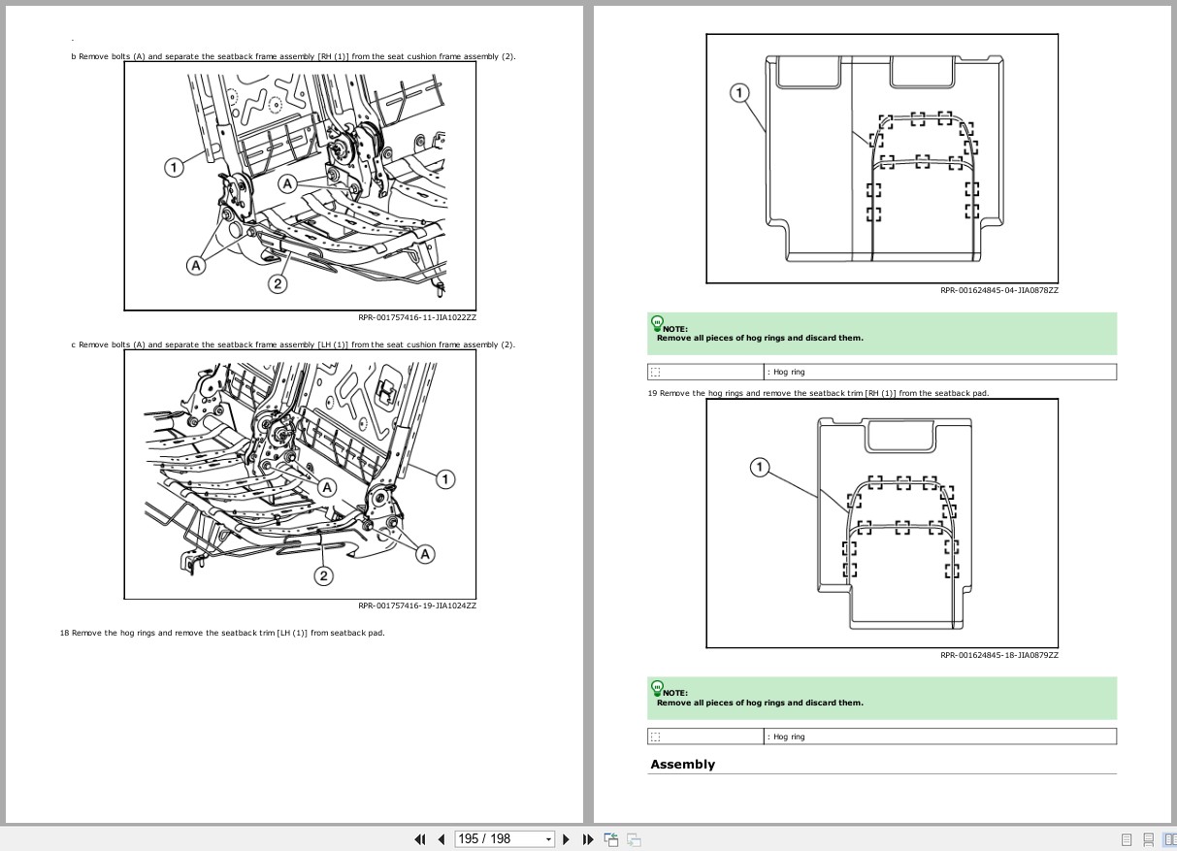Click figure reference RPR-001624845-04-JIA0878ZZ
This screenshot has height=851, width=1177.
[x=999, y=289]
